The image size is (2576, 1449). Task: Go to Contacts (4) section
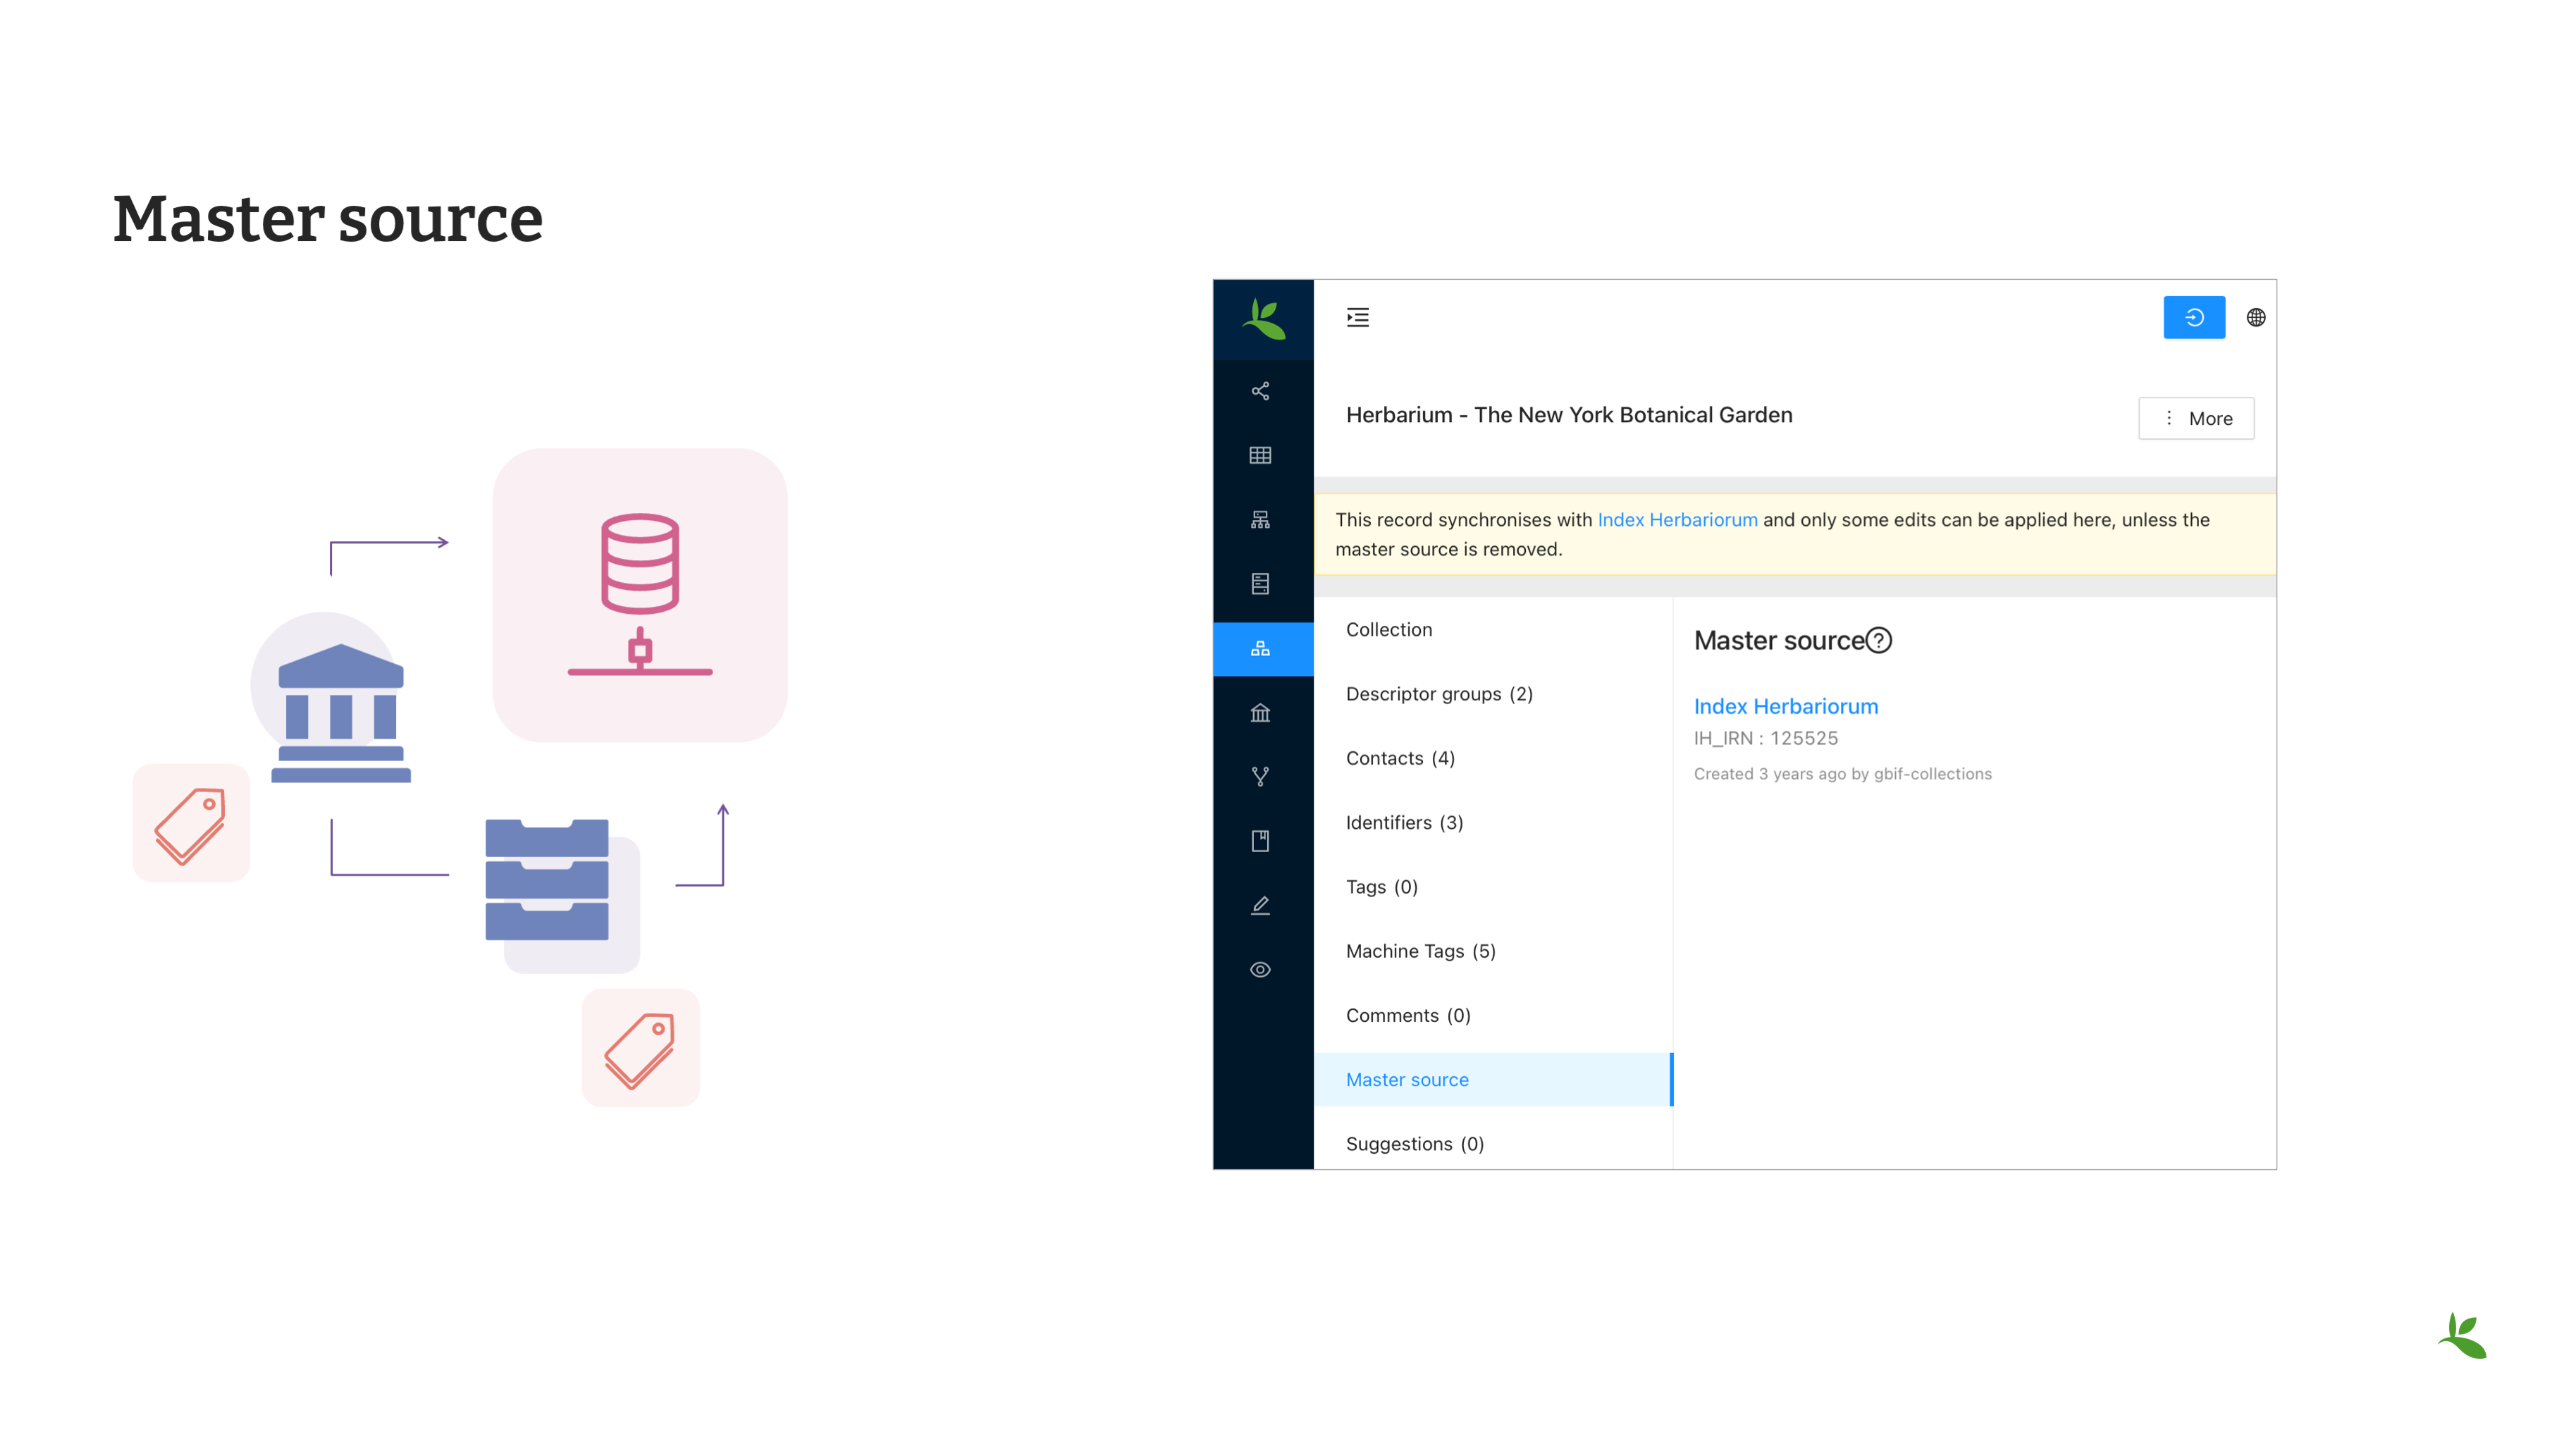(1400, 758)
